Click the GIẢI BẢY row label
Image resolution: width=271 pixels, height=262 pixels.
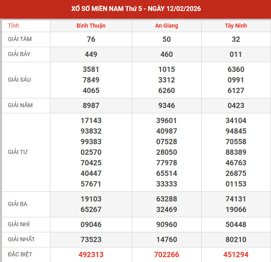pos(19,54)
